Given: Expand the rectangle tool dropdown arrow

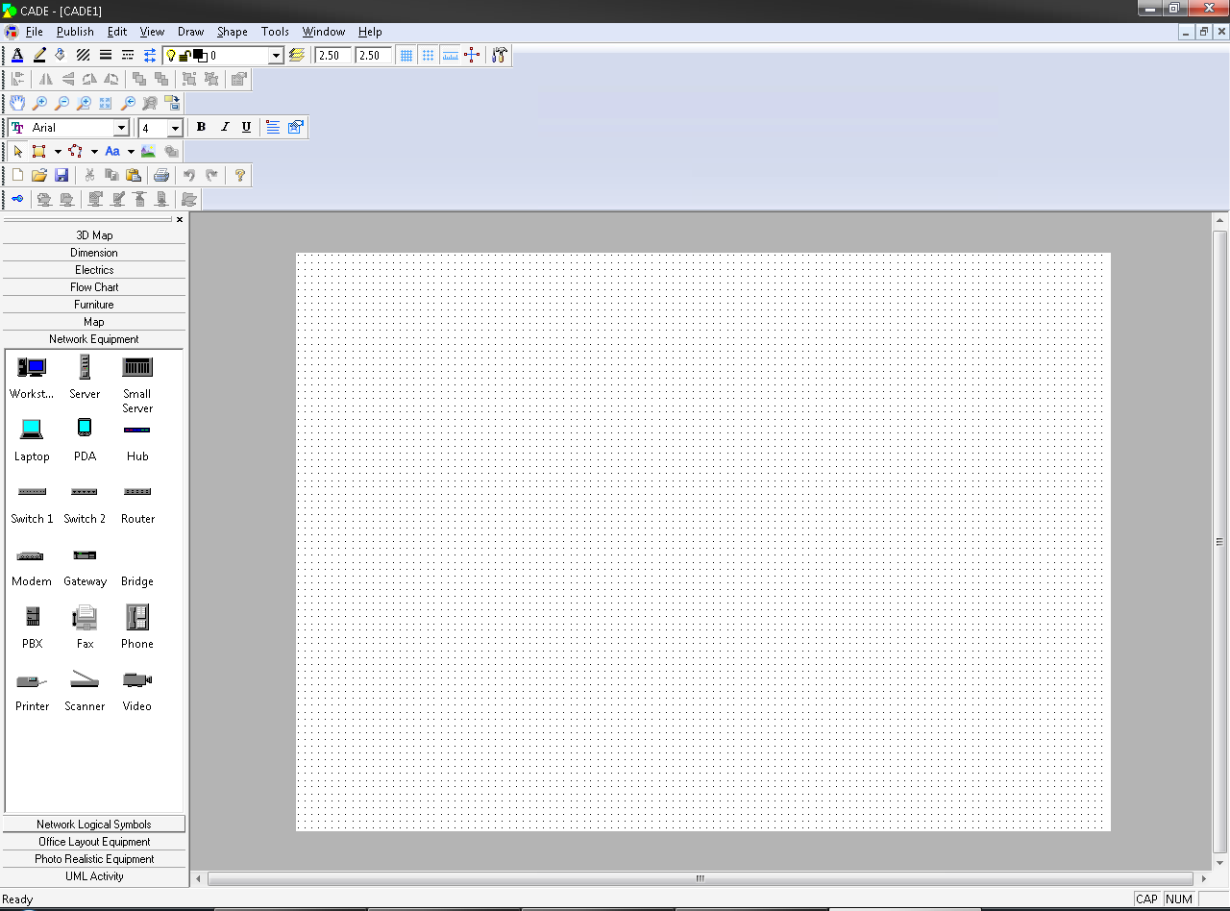Looking at the screenshot, I should (x=58, y=151).
